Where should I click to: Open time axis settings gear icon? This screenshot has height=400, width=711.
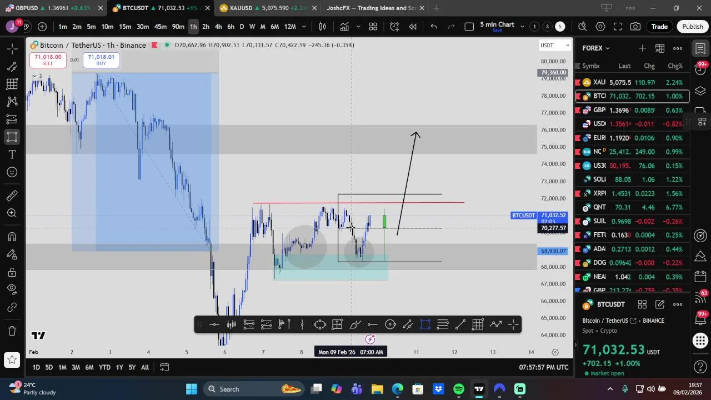click(555, 352)
